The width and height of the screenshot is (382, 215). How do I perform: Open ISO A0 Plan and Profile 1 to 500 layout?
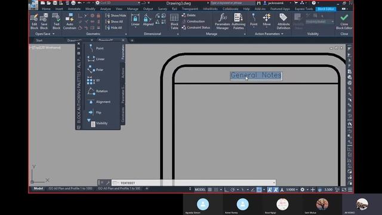(119, 189)
